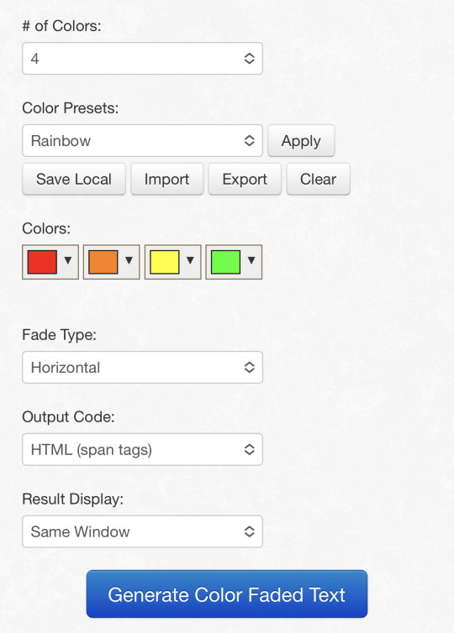Image resolution: width=454 pixels, height=633 pixels.
Task: Select the yellow color swatch
Action: pos(165,262)
